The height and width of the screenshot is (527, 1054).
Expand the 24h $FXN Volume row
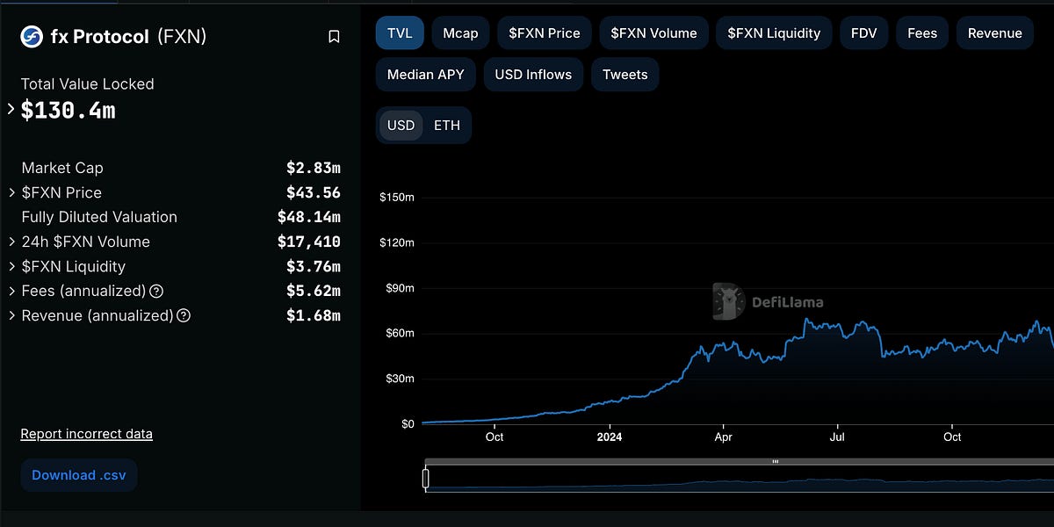click(x=11, y=242)
